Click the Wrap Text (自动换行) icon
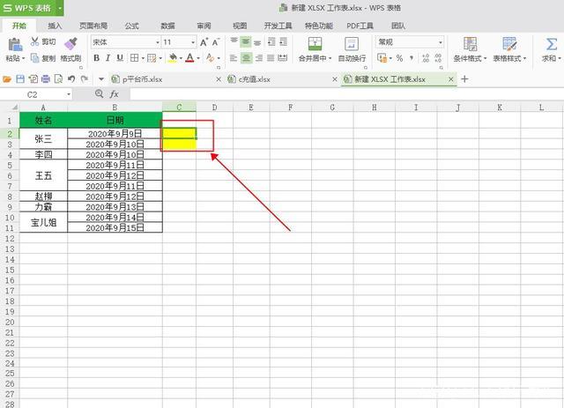 coord(352,44)
